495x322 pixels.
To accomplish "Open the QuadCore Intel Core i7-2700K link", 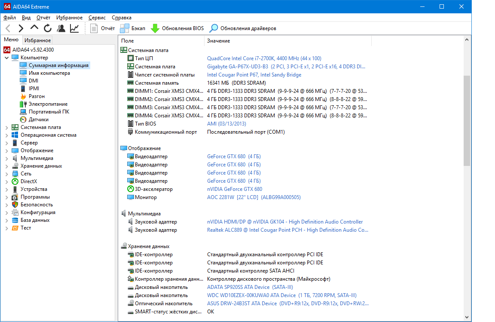I will click(264, 58).
